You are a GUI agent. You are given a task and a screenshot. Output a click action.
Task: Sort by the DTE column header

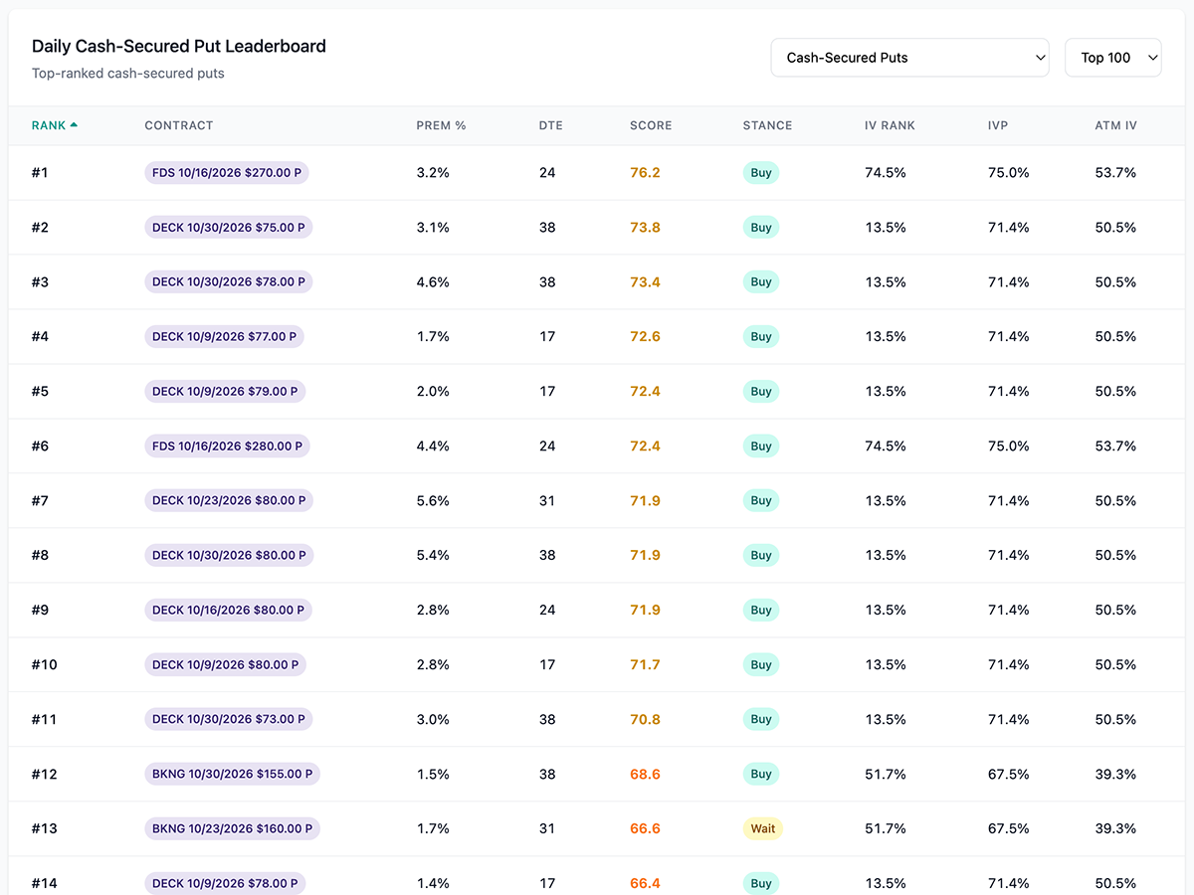tap(551, 125)
